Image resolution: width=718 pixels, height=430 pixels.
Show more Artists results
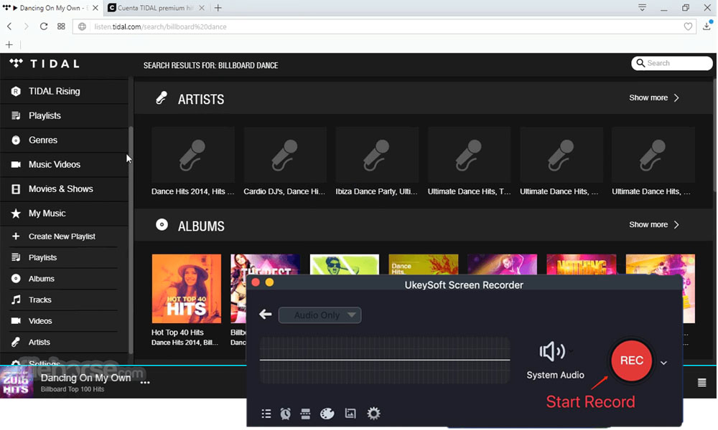pyautogui.click(x=654, y=97)
